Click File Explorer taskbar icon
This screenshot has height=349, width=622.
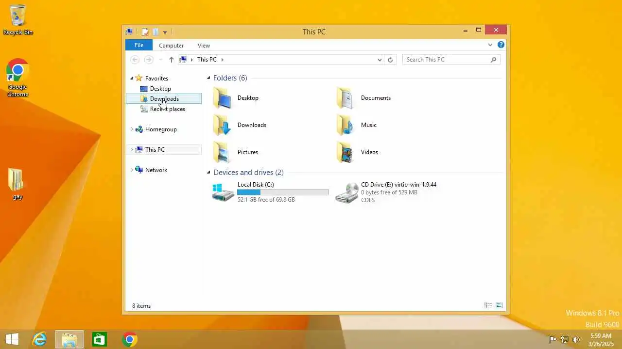(x=69, y=339)
